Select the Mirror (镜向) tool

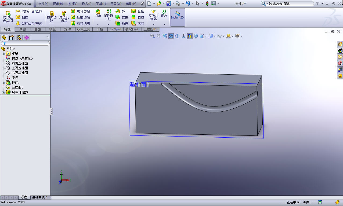[138, 24]
